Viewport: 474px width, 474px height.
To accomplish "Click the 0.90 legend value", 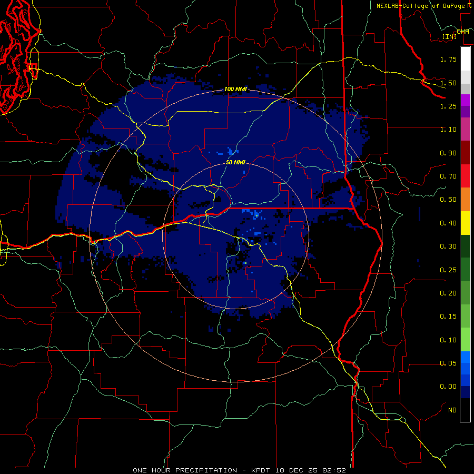I will tap(448, 153).
